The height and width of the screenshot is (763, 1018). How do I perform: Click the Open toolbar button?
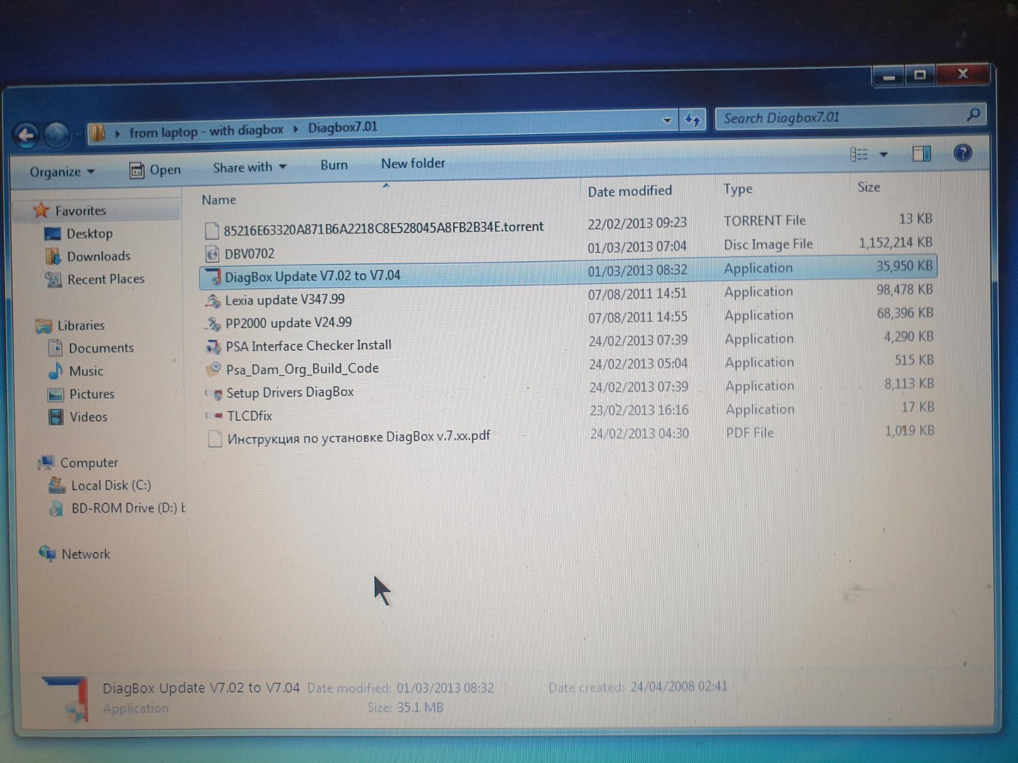pyautogui.click(x=155, y=170)
